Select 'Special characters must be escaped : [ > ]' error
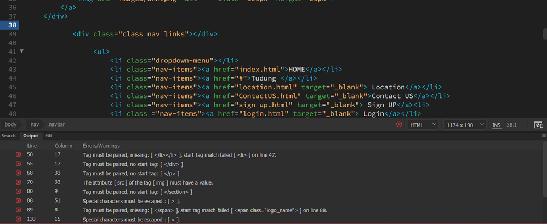The width and height of the screenshot is (547, 224). coord(132,202)
